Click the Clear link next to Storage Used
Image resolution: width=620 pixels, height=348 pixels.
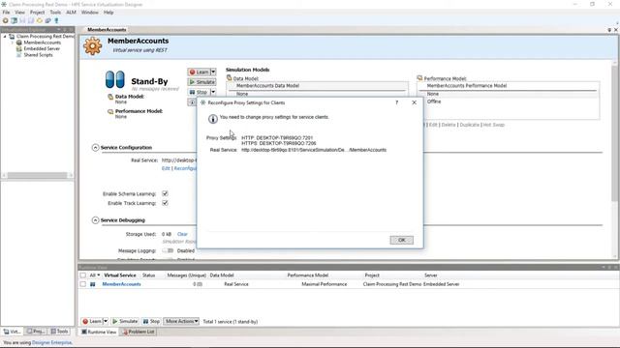(182, 234)
